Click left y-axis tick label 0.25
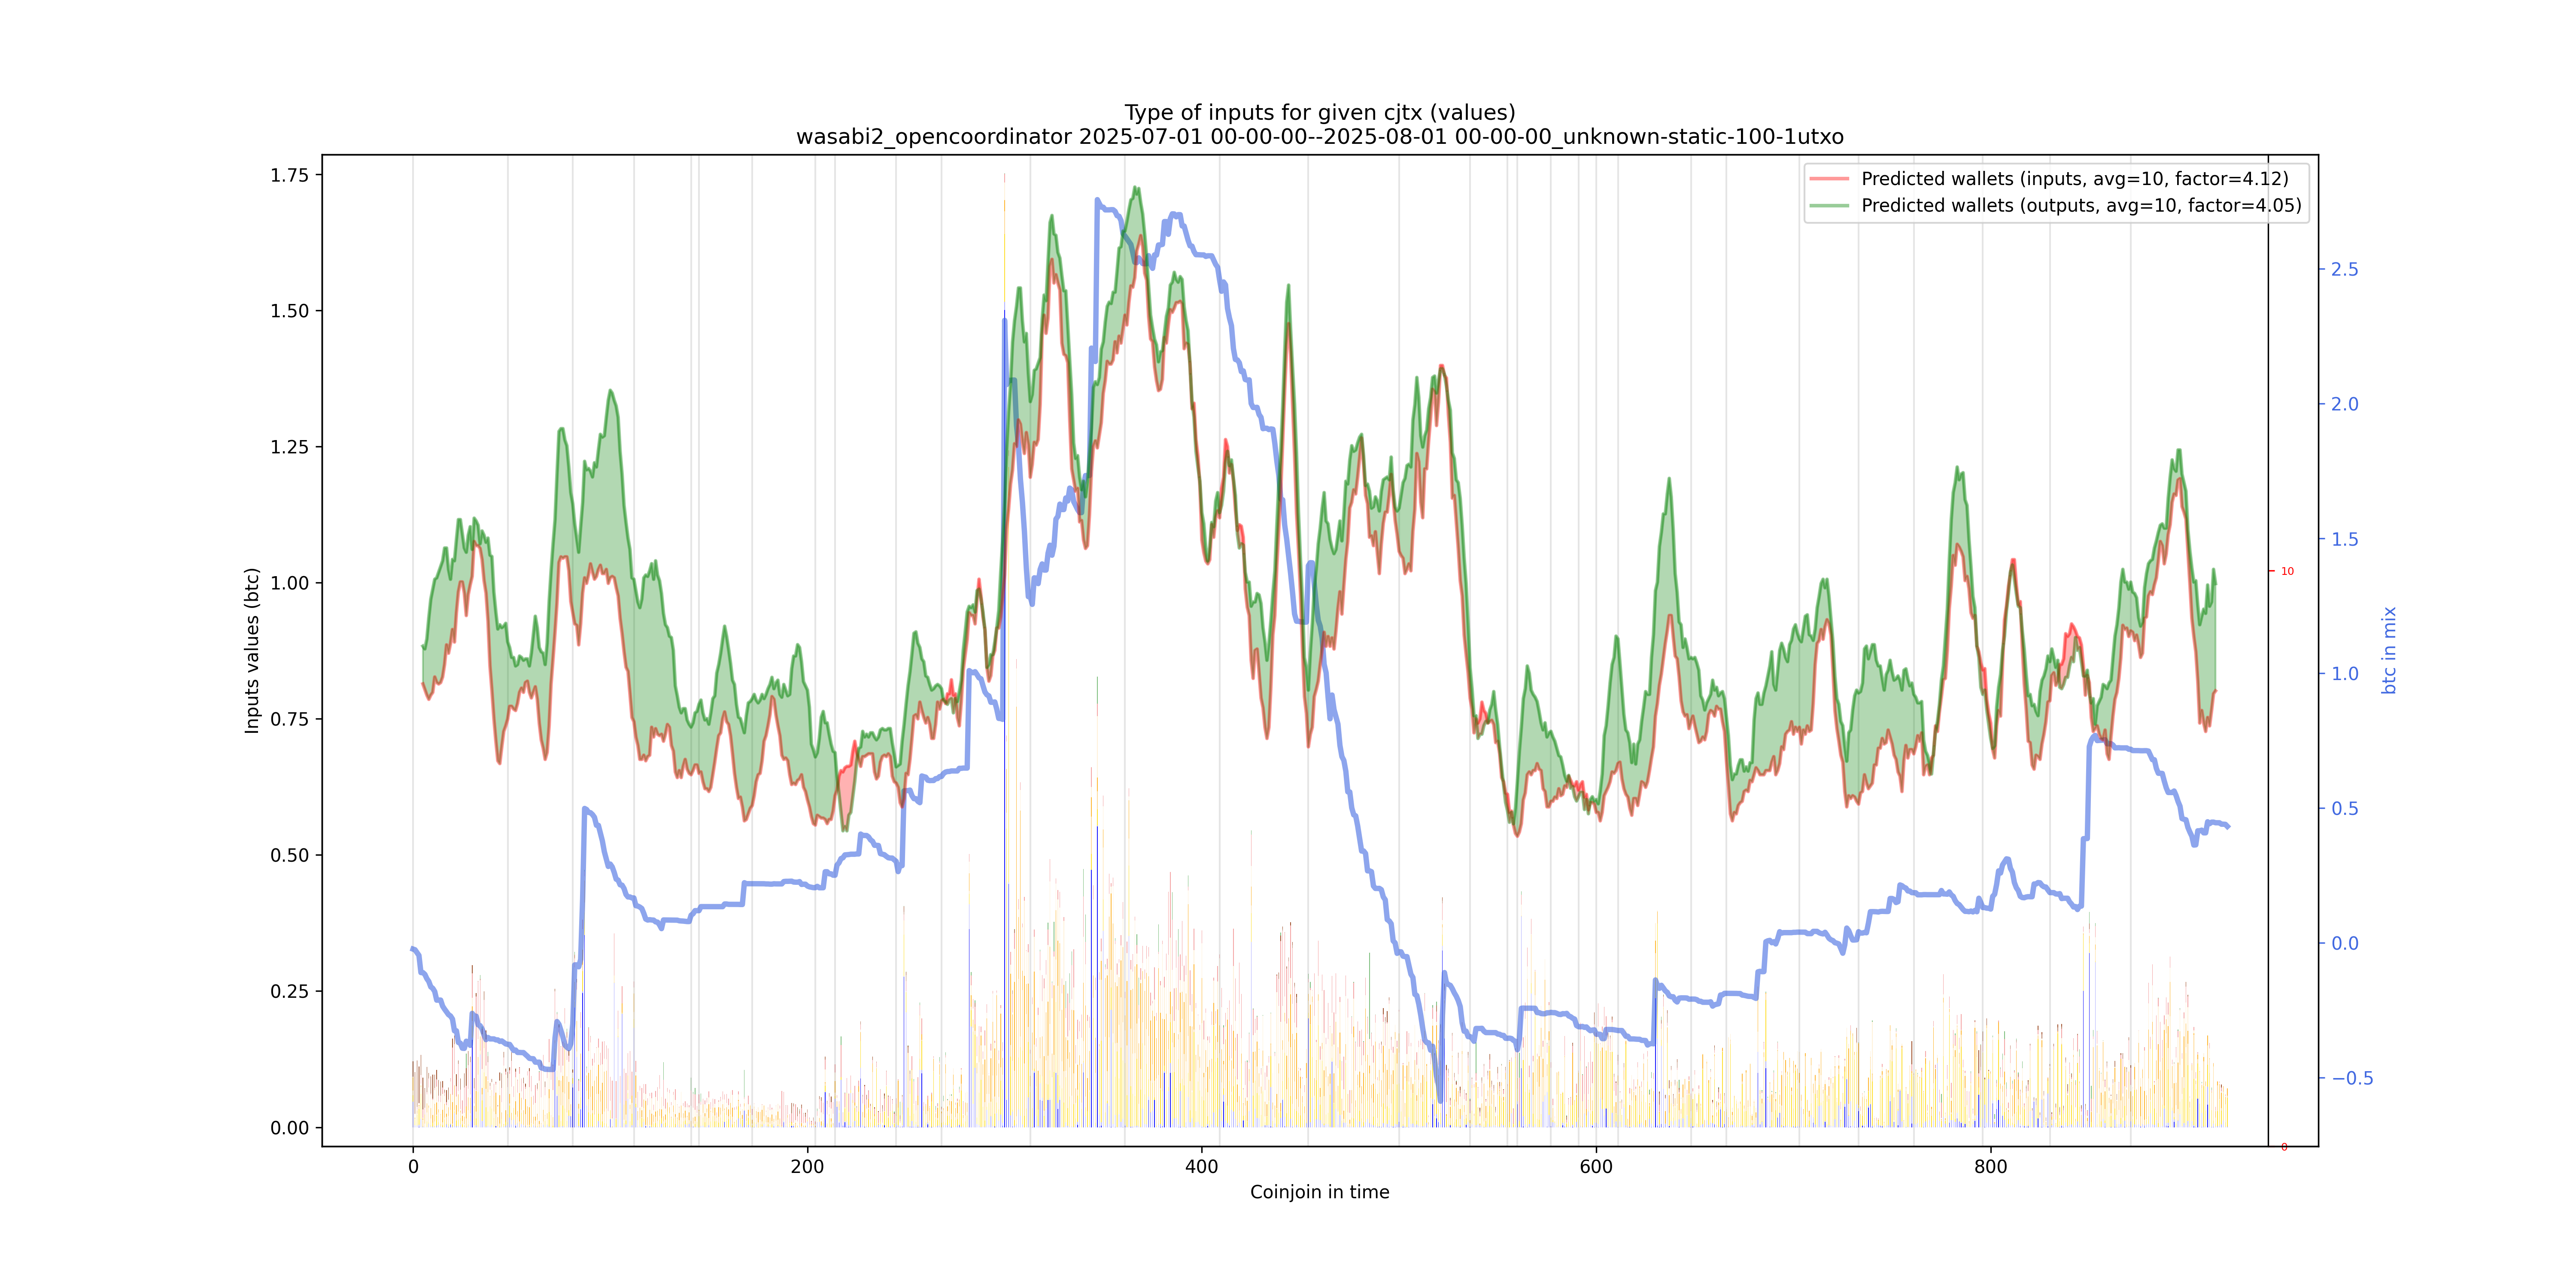Viewport: 2576px width, 1288px height. pos(289,991)
